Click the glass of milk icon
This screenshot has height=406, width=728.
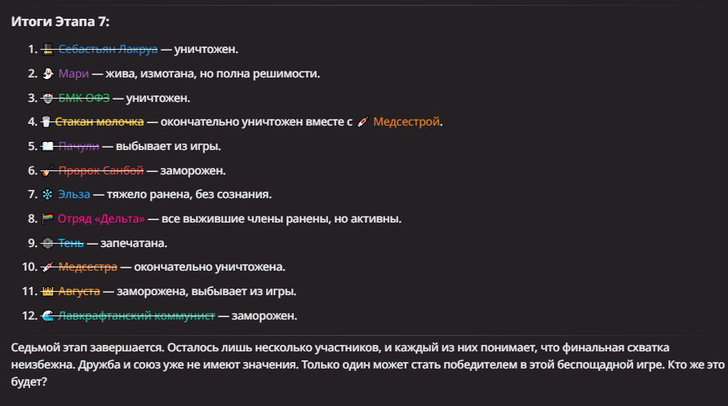pyautogui.click(x=46, y=122)
